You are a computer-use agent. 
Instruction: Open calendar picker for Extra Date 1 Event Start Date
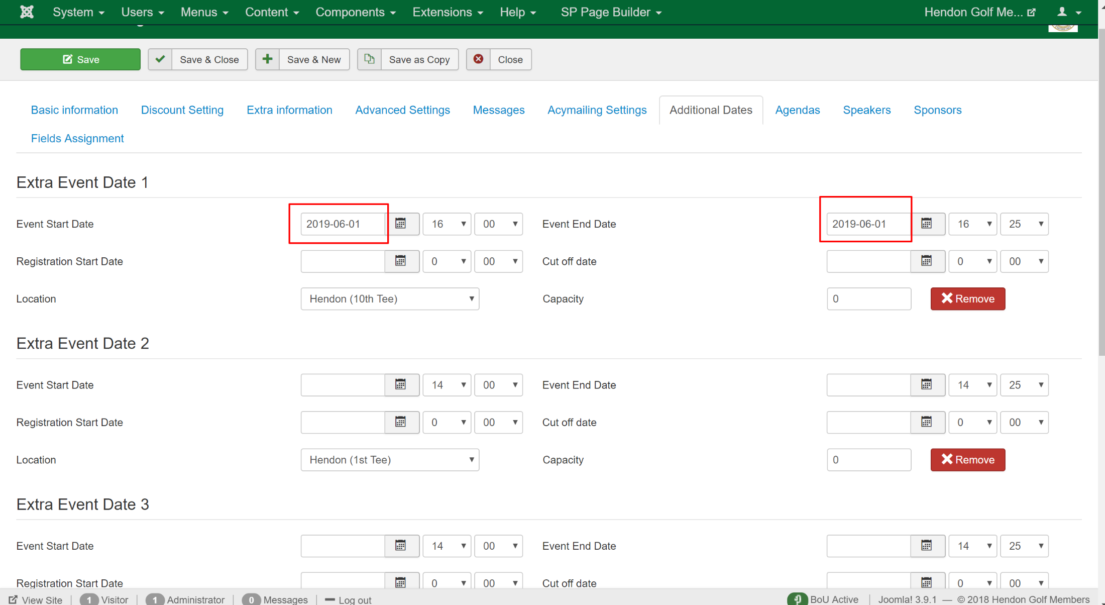[401, 224]
